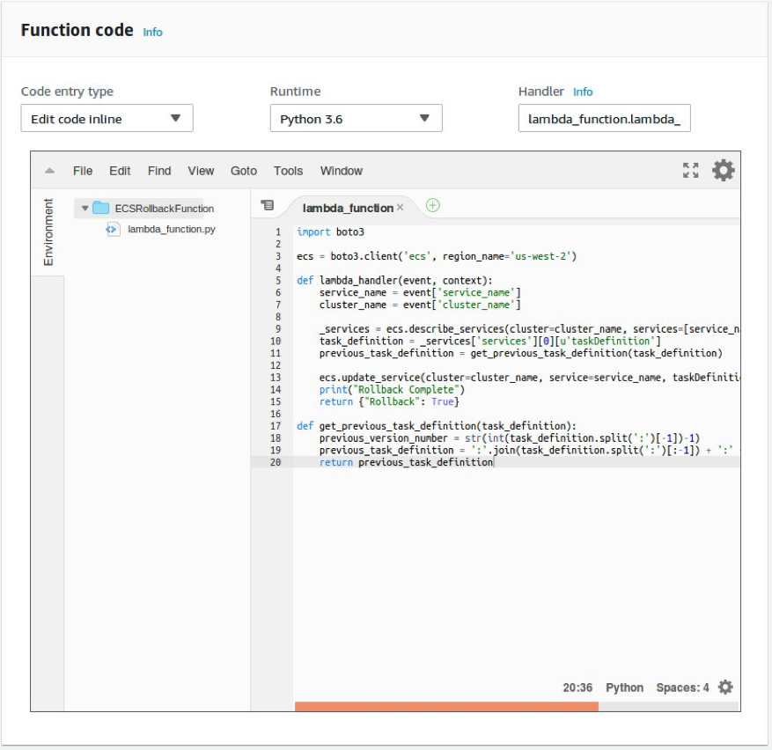This screenshot has height=750, width=772.
Task: Select lambda_function.py in the file tree
Action: coord(172,229)
